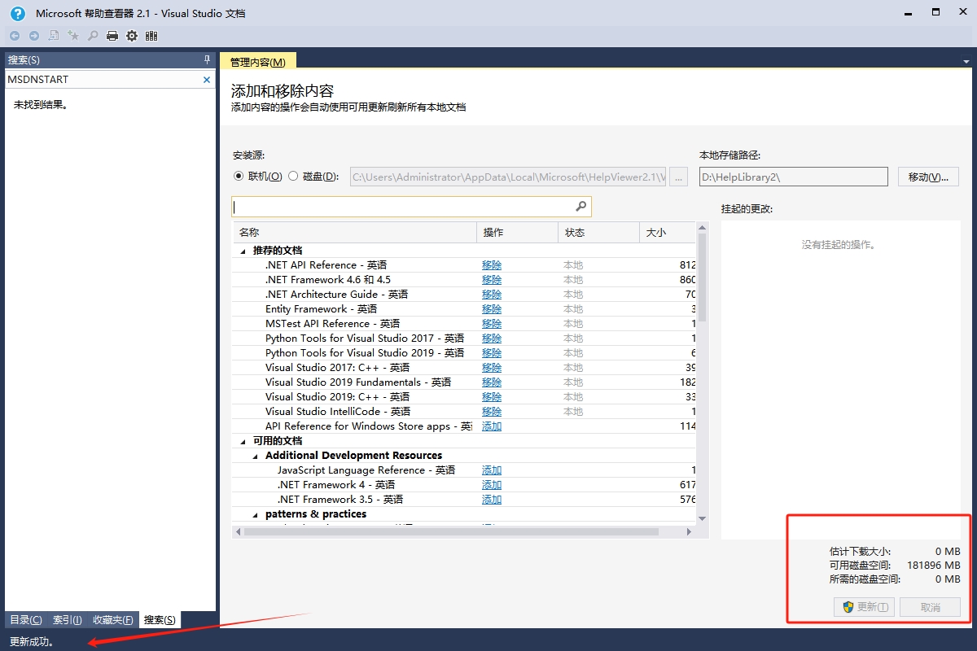Image resolution: width=977 pixels, height=651 pixels.
Task: Remove .NET API Reference via 移除 link
Action: [x=492, y=265]
